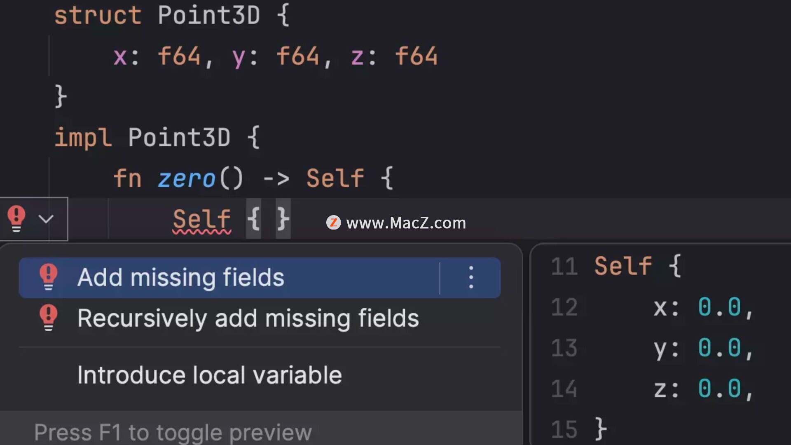791x445 pixels.
Task: Click the Self return type in fn zero
Action: [335, 178]
